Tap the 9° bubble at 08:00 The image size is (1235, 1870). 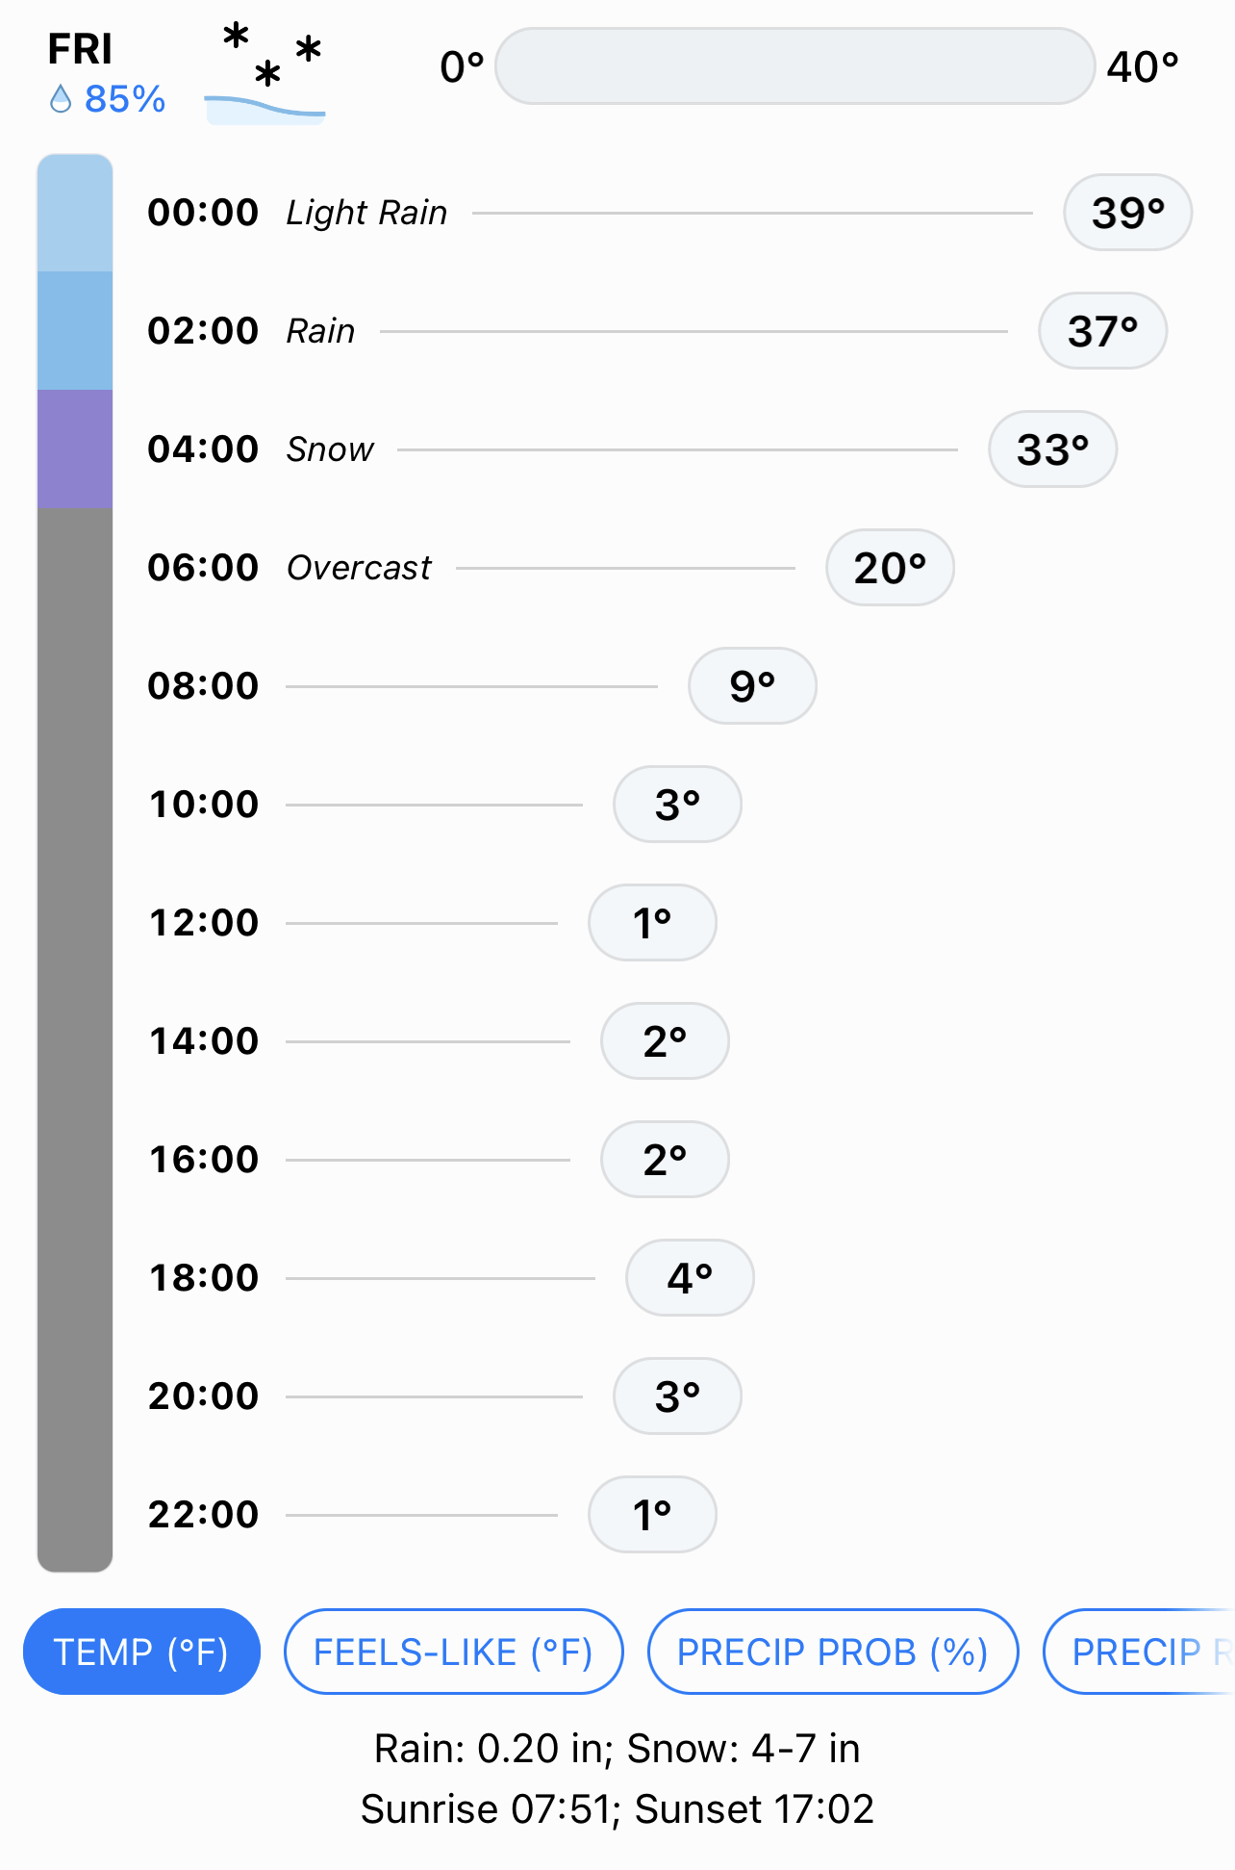(x=752, y=686)
